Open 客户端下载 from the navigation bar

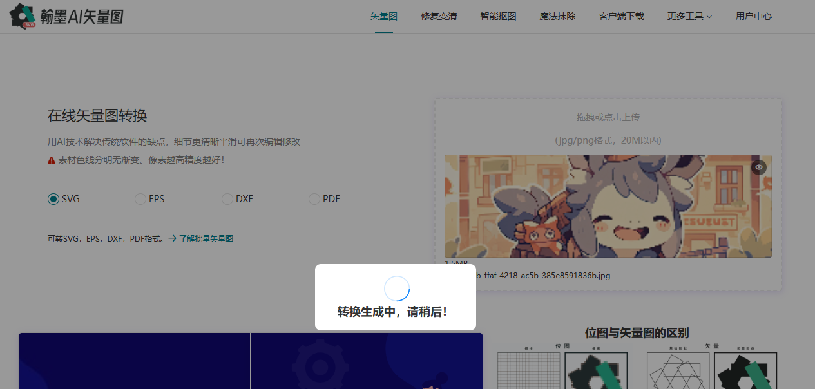pos(621,16)
